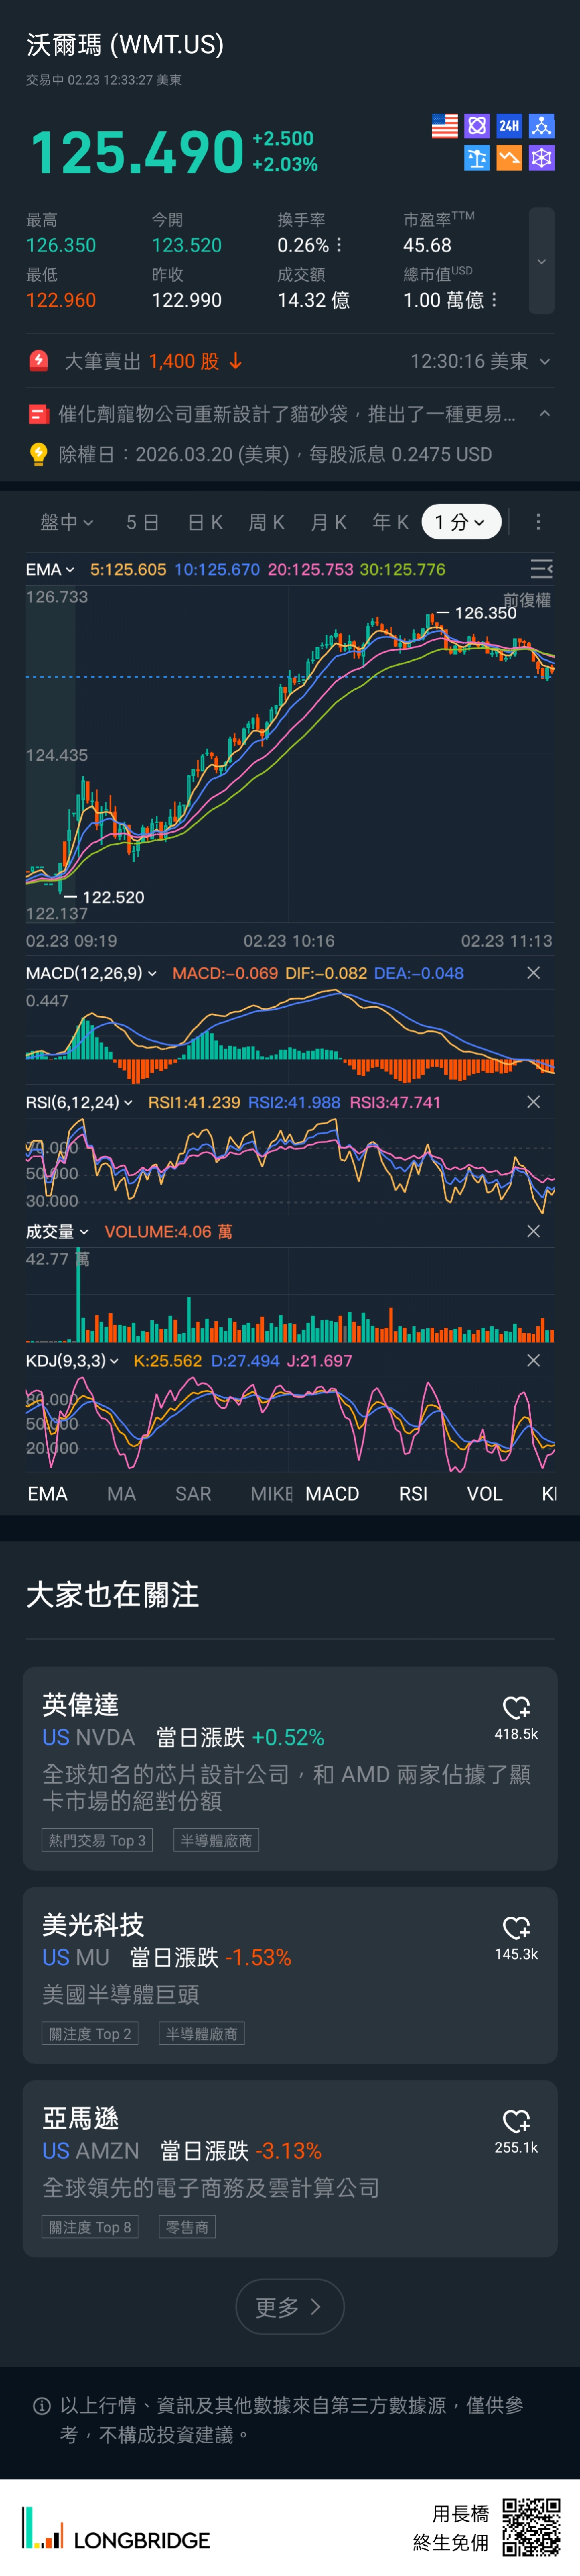580x2576 pixels.
Task: Toggle the VOL indicator on
Action: tap(484, 1493)
